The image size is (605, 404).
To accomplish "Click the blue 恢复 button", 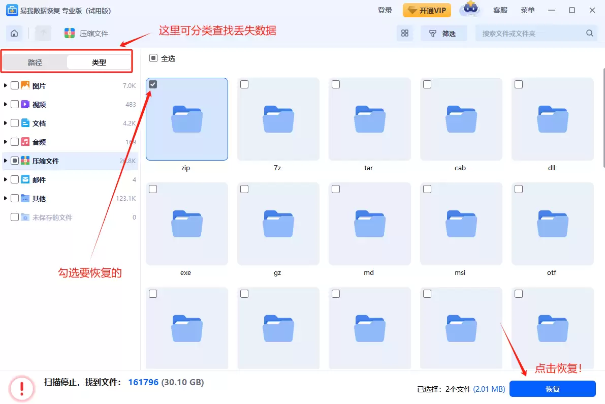I will pos(552,389).
